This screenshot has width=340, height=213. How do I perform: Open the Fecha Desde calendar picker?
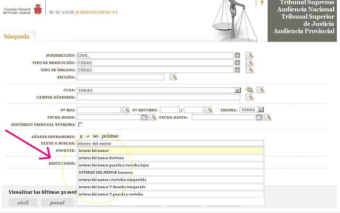144,118
